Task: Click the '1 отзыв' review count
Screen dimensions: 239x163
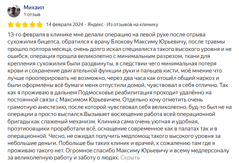Action: click(32, 15)
